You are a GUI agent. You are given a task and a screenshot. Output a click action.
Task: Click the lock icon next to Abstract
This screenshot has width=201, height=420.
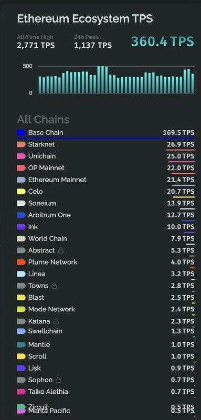tap(61, 250)
